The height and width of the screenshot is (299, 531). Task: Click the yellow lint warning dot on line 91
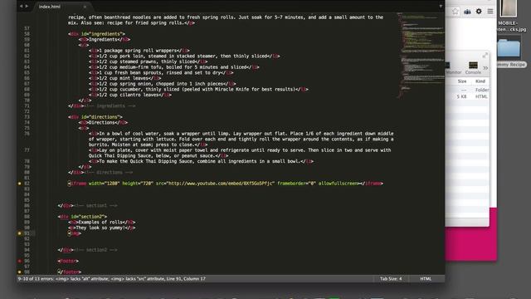tap(20, 233)
